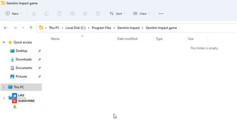This screenshot has height=133, width=237.
Task: Go up one folder level
Action: (x=31, y=28)
